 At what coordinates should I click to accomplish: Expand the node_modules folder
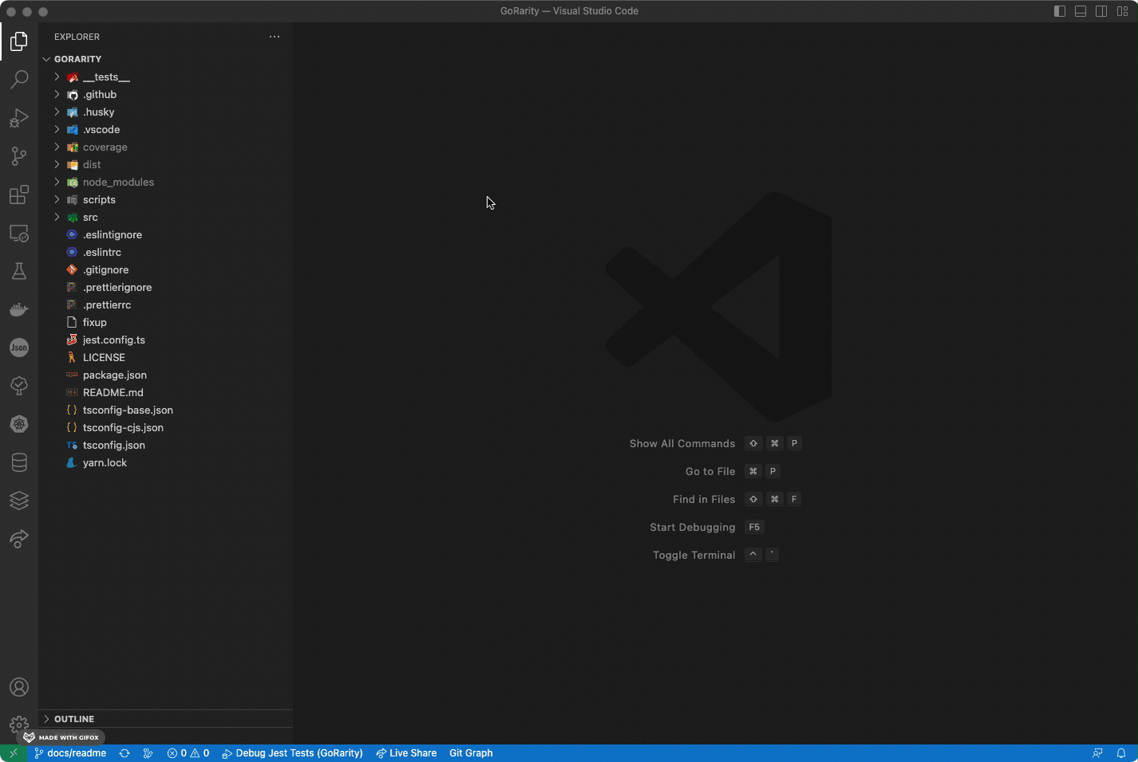pyautogui.click(x=165, y=183)
